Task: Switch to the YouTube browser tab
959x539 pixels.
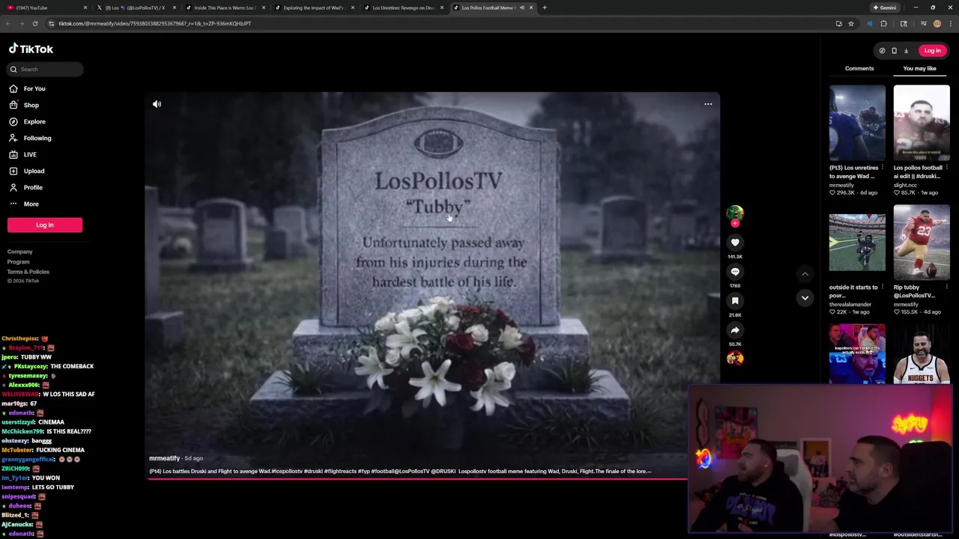Action: (x=45, y=7)
